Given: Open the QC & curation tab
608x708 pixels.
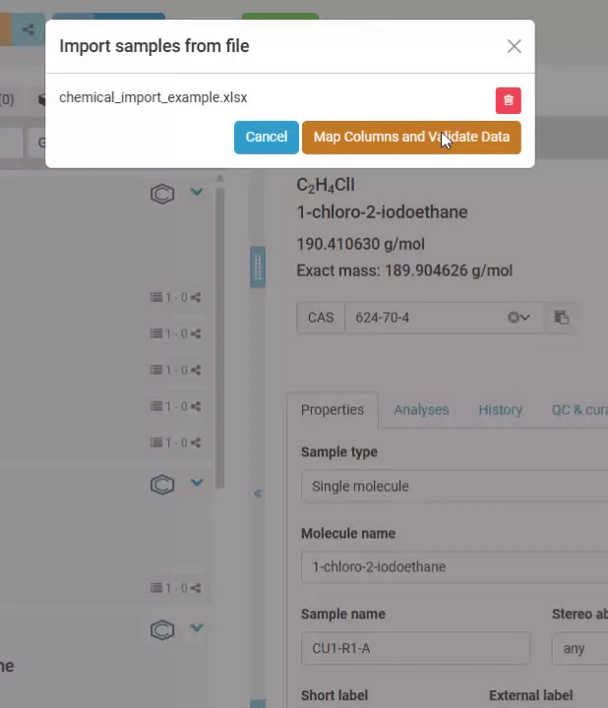Looking at the screenshot, I should (x=579, y=409).
